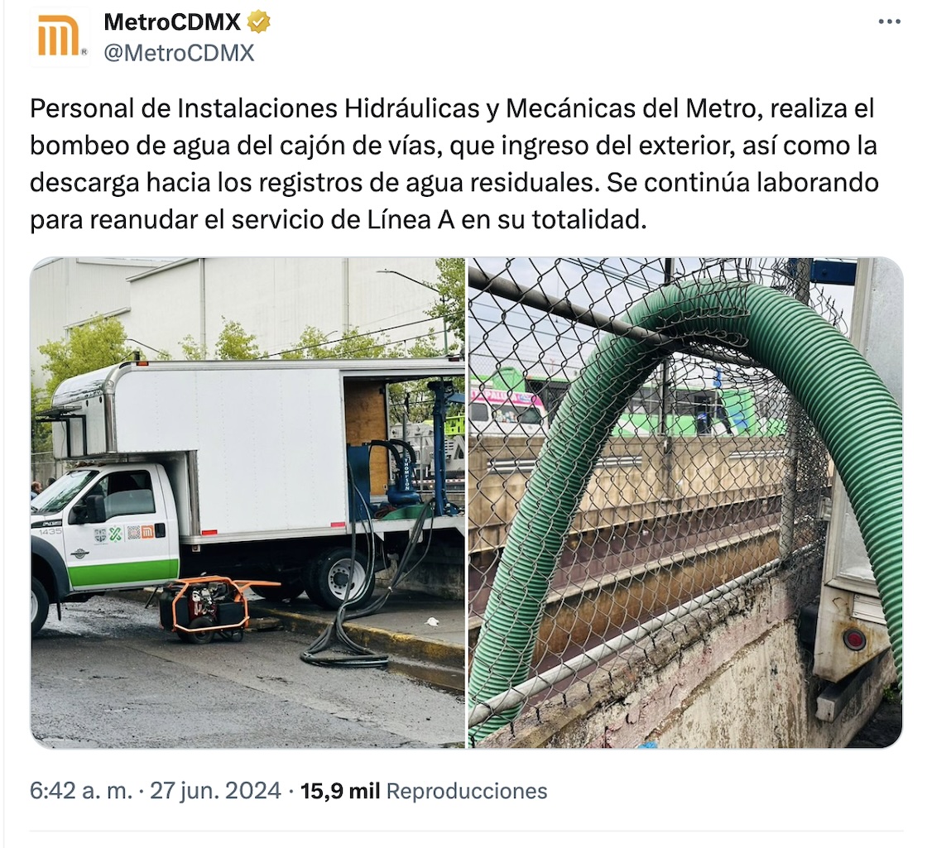Click the 27 jun. 2024 date
This screenshot has width=927, height=848.
click(x=215, y=791)
